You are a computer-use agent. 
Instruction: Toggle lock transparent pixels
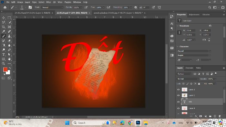[183, 84]
